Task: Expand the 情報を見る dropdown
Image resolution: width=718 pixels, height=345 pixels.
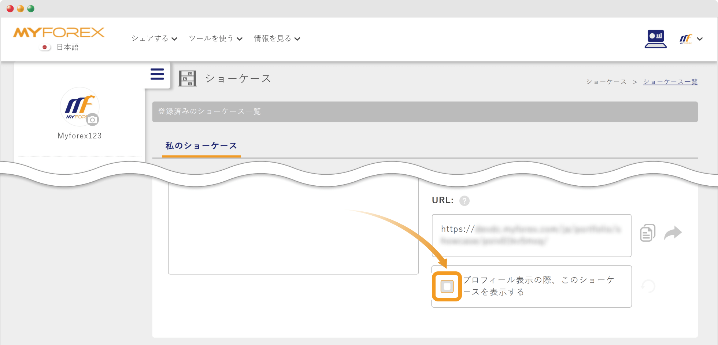Action: pos(277,38)
